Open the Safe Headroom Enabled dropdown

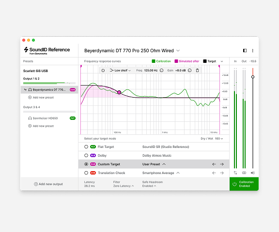pyautogui.click(x=149, y=186)
